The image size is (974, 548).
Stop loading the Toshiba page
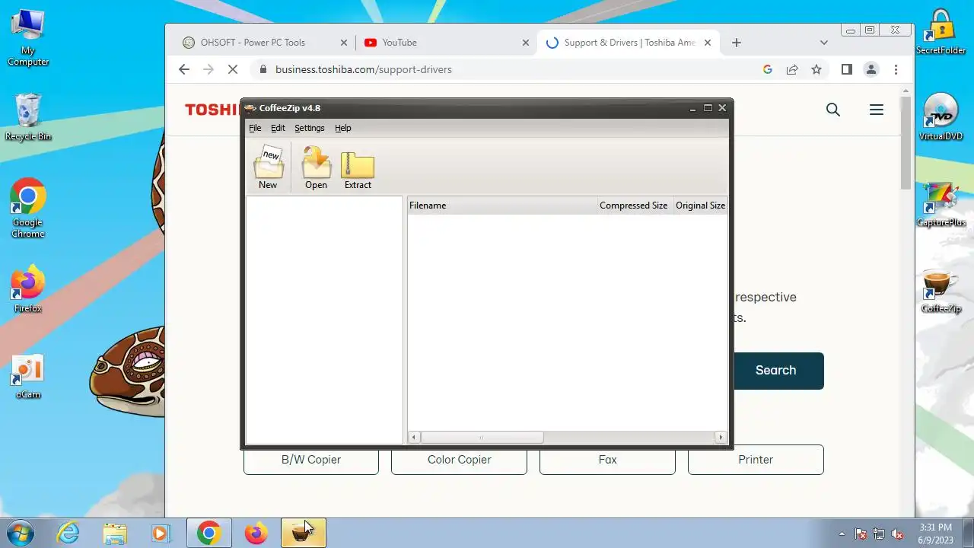point(233,69)
